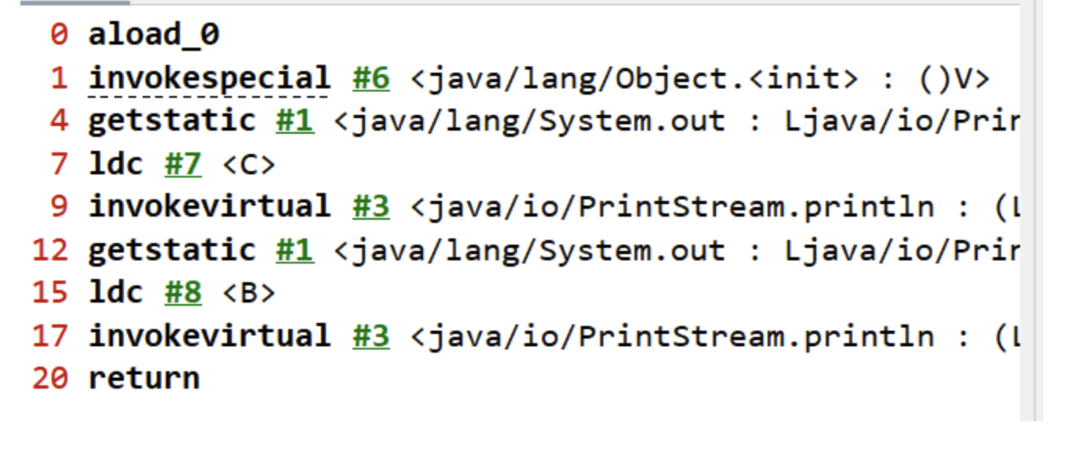
Task: Select the aload_0 instruction
Action: coord(154,36)
